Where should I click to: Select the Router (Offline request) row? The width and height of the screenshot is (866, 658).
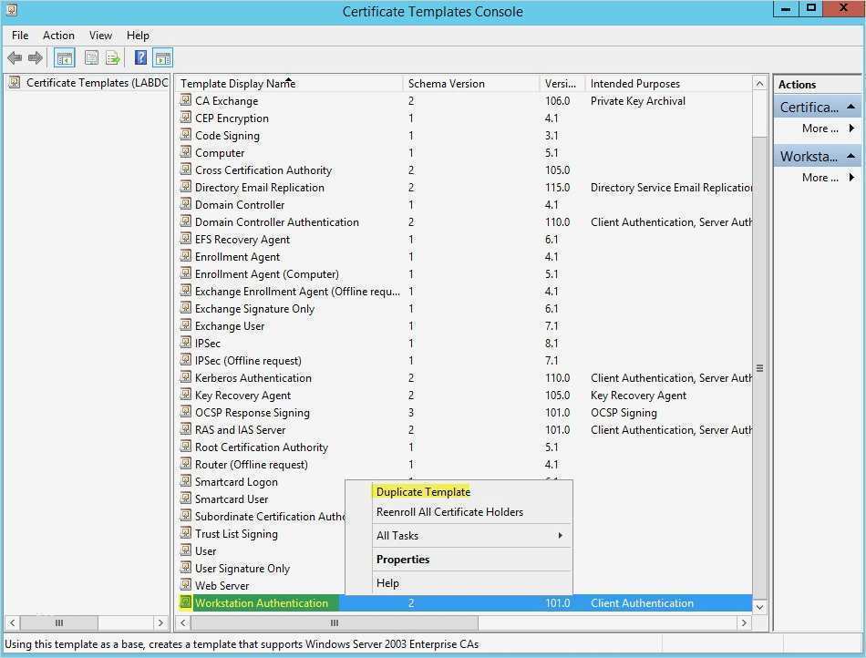[x=465, y=464]
